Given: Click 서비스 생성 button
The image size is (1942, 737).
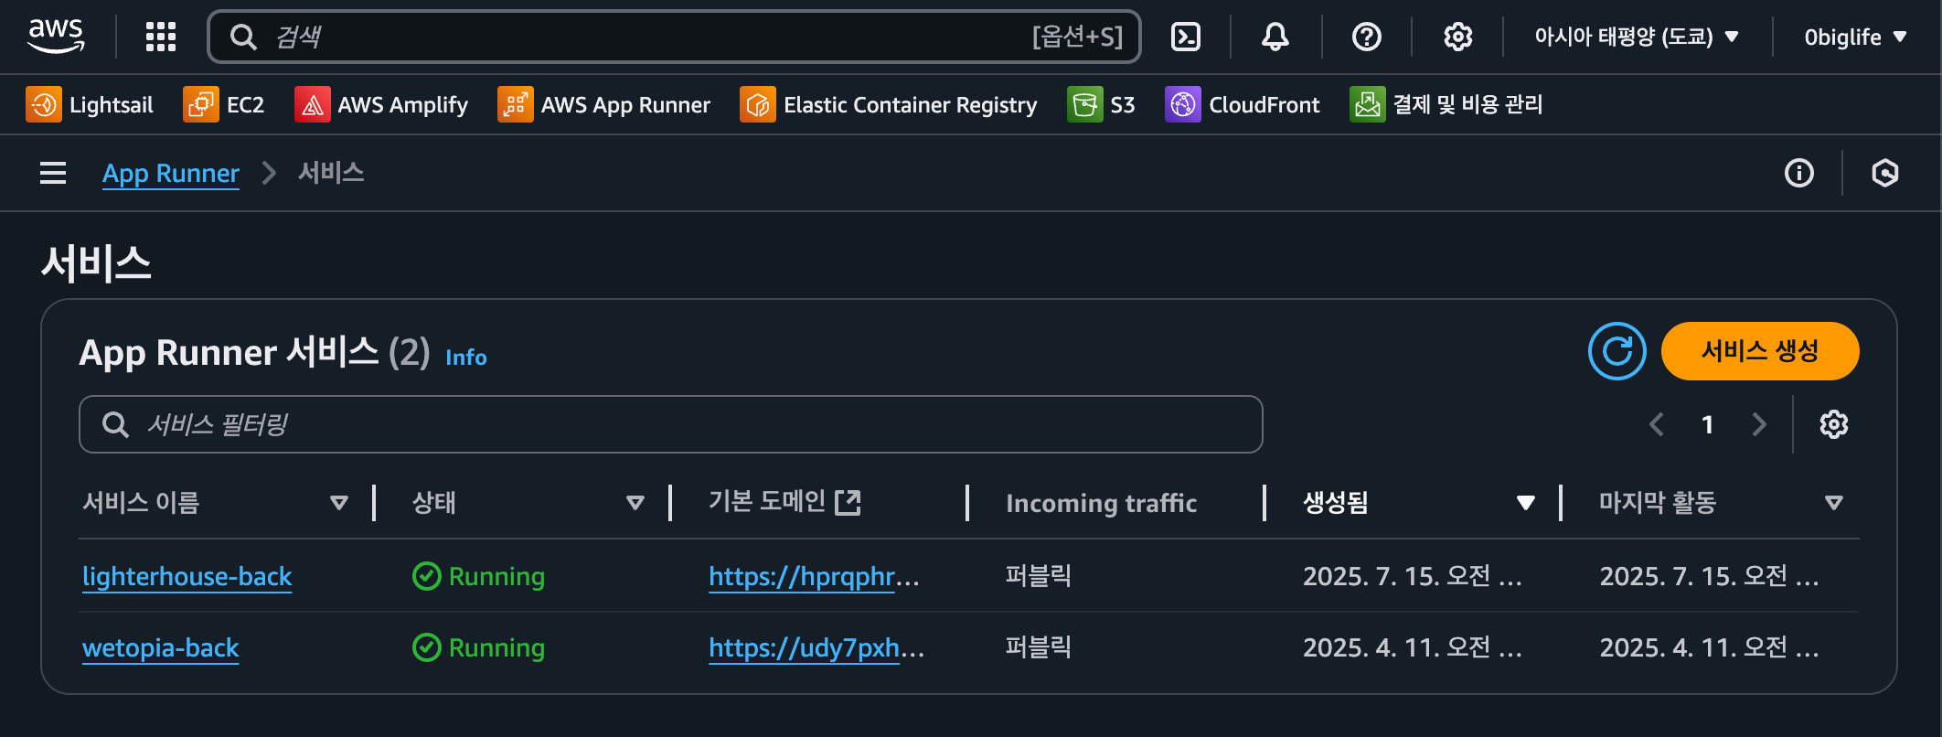Looking at the screenshot, I should coord(1760,351).
